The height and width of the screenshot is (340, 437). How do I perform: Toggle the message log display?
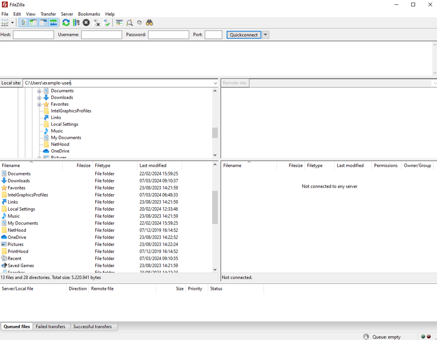click(x=23, y=23)
